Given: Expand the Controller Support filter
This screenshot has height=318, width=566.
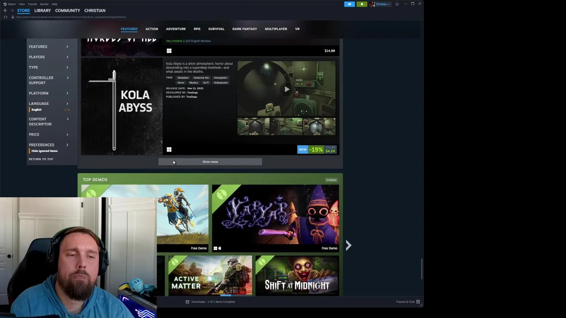Looking at the screenshot, I should [x=49, y=80].
